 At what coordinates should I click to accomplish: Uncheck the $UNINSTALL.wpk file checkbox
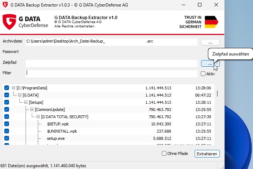point(6,131)
